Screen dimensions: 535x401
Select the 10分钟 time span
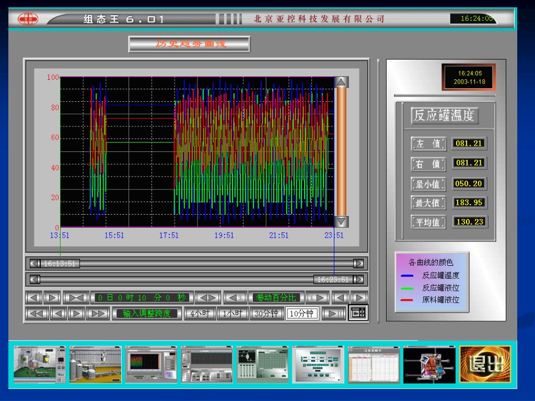coord(302,313)
